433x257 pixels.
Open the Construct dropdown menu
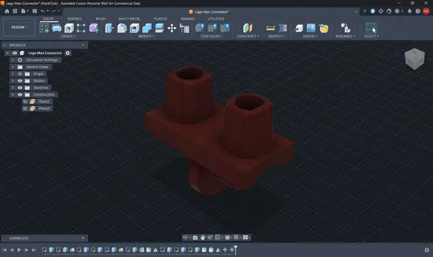(x=248, y=36)
